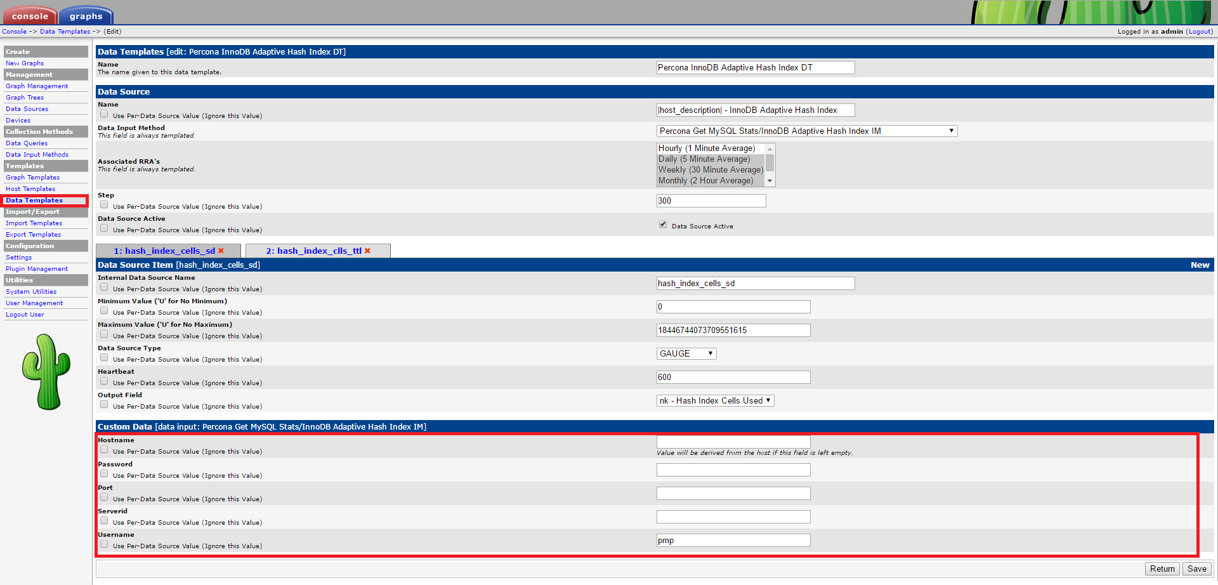Toggle per-data source value for Serverid
Screen dimensions: 1218x585
[x=104, y=521]
